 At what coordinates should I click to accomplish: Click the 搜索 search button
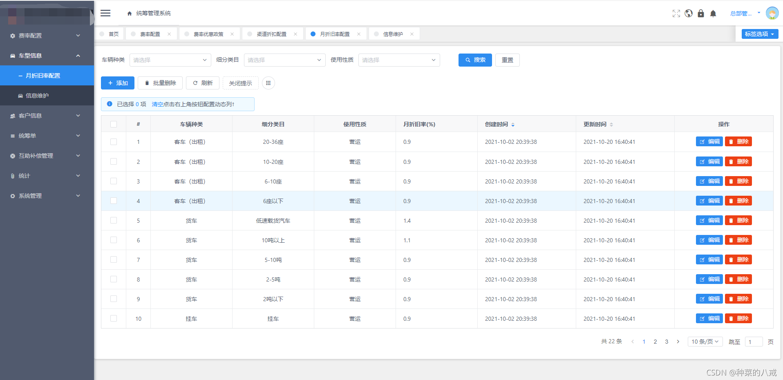point(475,60)
